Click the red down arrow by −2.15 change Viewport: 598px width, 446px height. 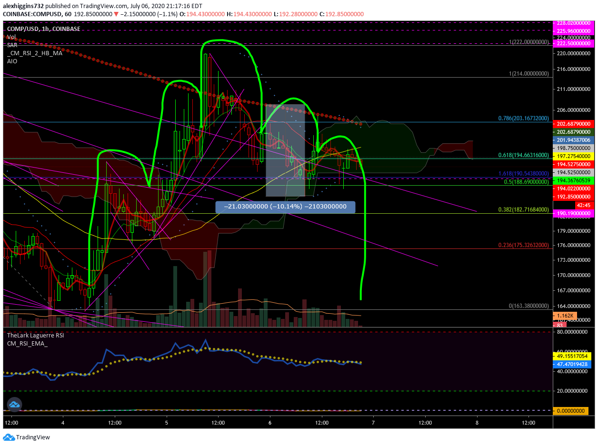[x=115, y=14]
